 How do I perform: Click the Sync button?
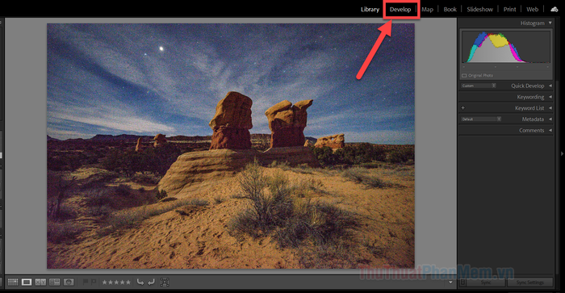pyautogui.click(x=486, y=283)
